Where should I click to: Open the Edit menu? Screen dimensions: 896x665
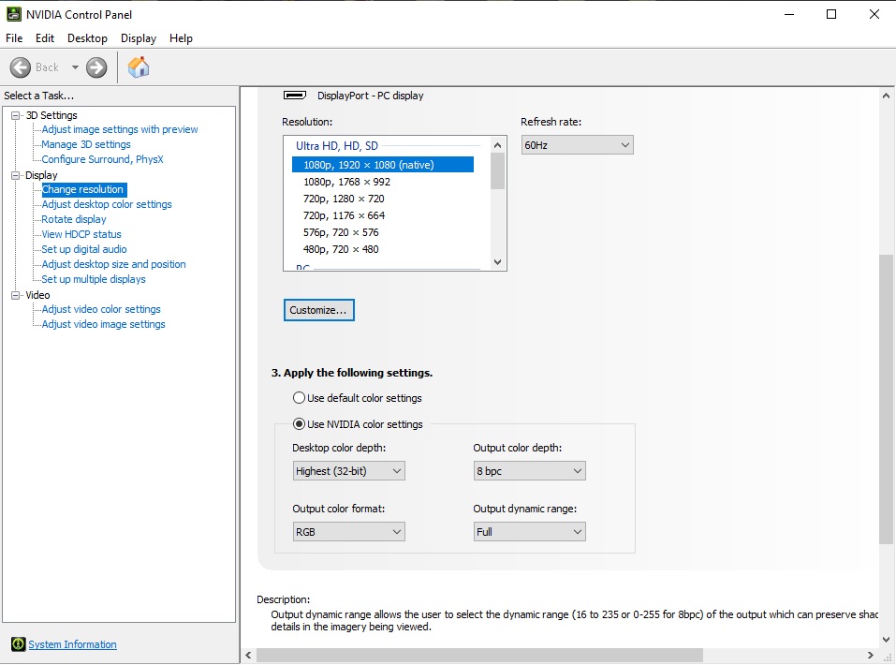[x=45, y=38]
